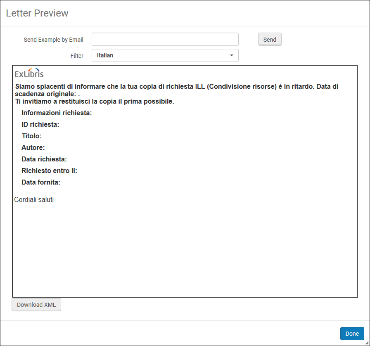
Task: Click the Autore line in the letter
Action: 33,147
